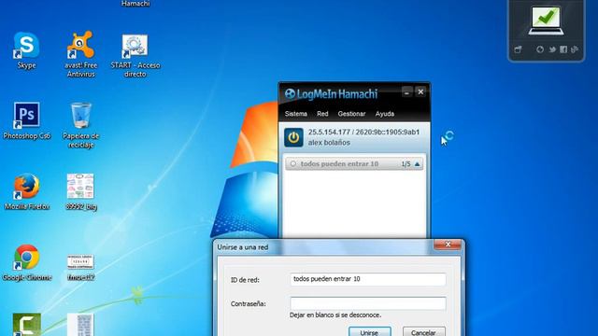
Task: Open START - Acceso directo shortcut
Action: coord(135,46)
